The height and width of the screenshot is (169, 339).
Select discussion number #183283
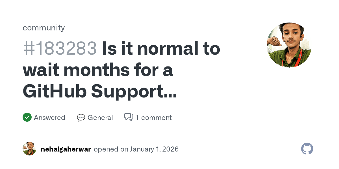coord(60,49)
